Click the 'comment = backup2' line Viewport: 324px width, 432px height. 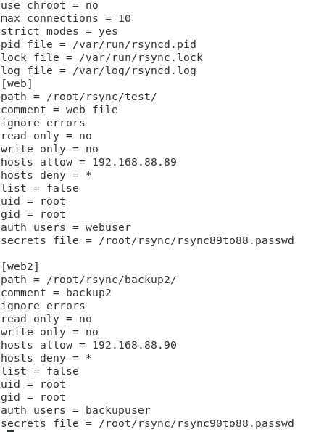(56, 293)
